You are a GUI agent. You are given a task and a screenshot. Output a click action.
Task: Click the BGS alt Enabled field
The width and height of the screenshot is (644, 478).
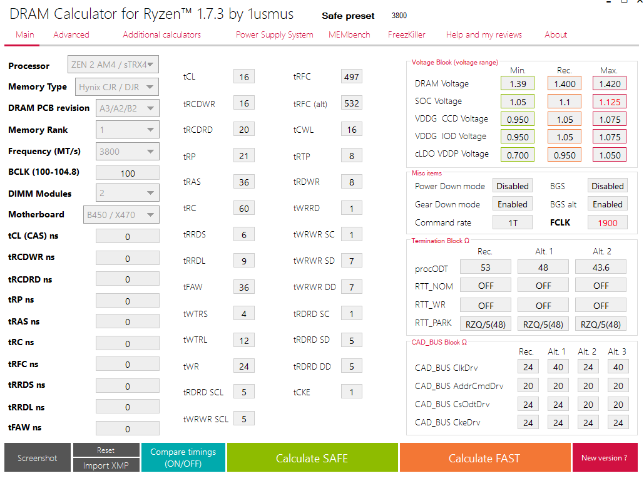click(608, 204)
